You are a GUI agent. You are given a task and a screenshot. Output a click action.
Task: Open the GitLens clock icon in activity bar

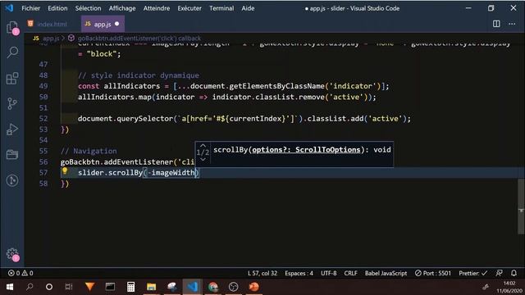(12, 180)
